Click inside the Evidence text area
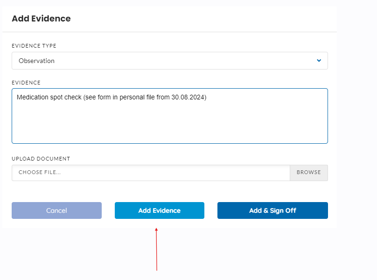 pos(170,116)
